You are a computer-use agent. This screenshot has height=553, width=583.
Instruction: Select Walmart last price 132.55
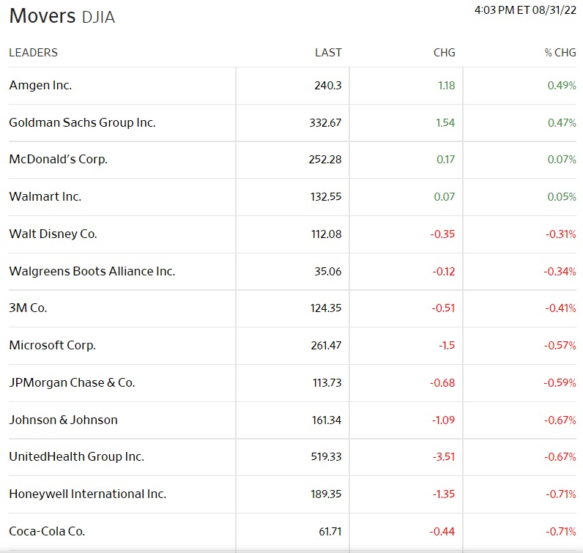coord(326,196)
